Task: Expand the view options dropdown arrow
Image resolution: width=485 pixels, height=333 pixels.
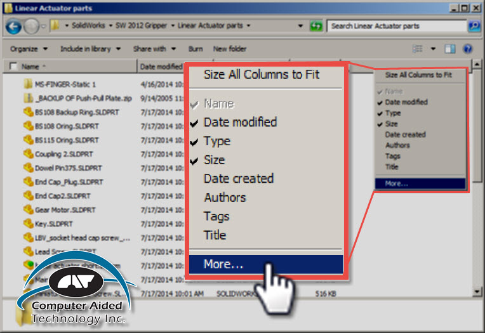Action: [x=433, y=49]
